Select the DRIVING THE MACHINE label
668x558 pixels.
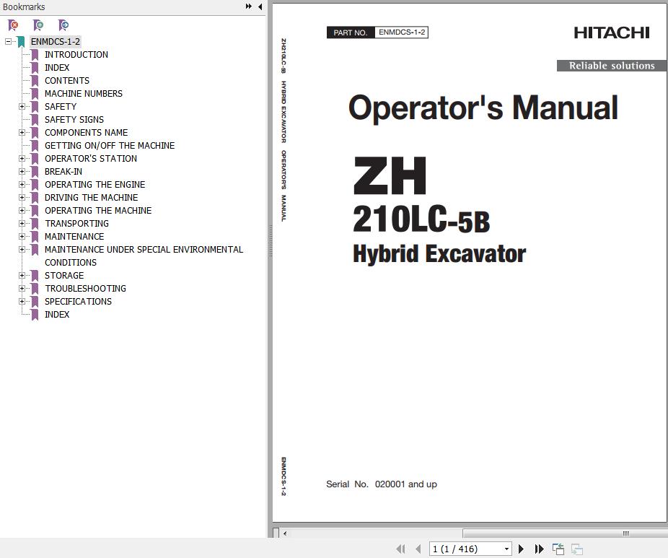pyautogui.click(x=91, y=197)
